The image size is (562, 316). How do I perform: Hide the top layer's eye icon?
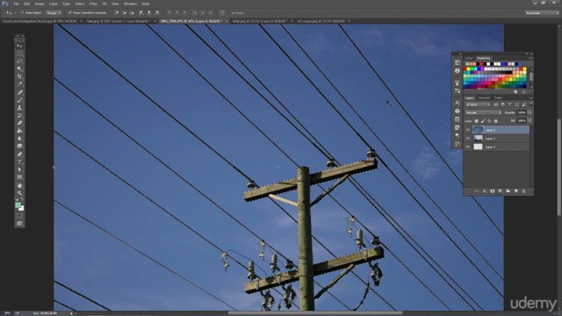[468, 130]
